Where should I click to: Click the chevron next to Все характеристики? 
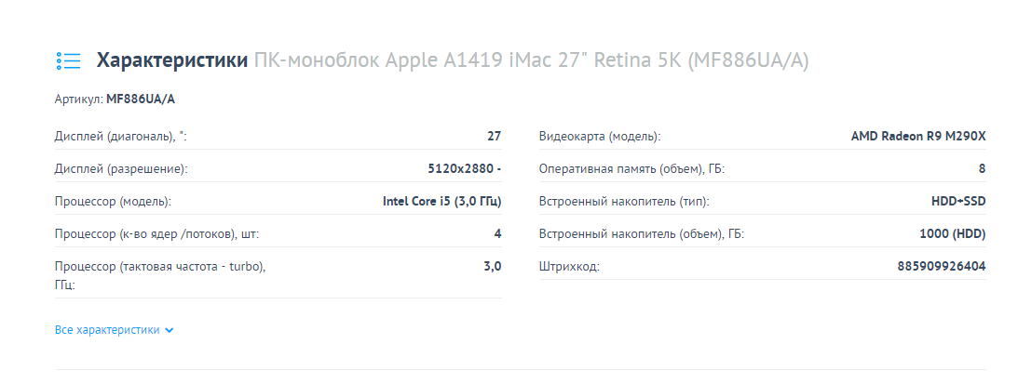click(170, 330)
